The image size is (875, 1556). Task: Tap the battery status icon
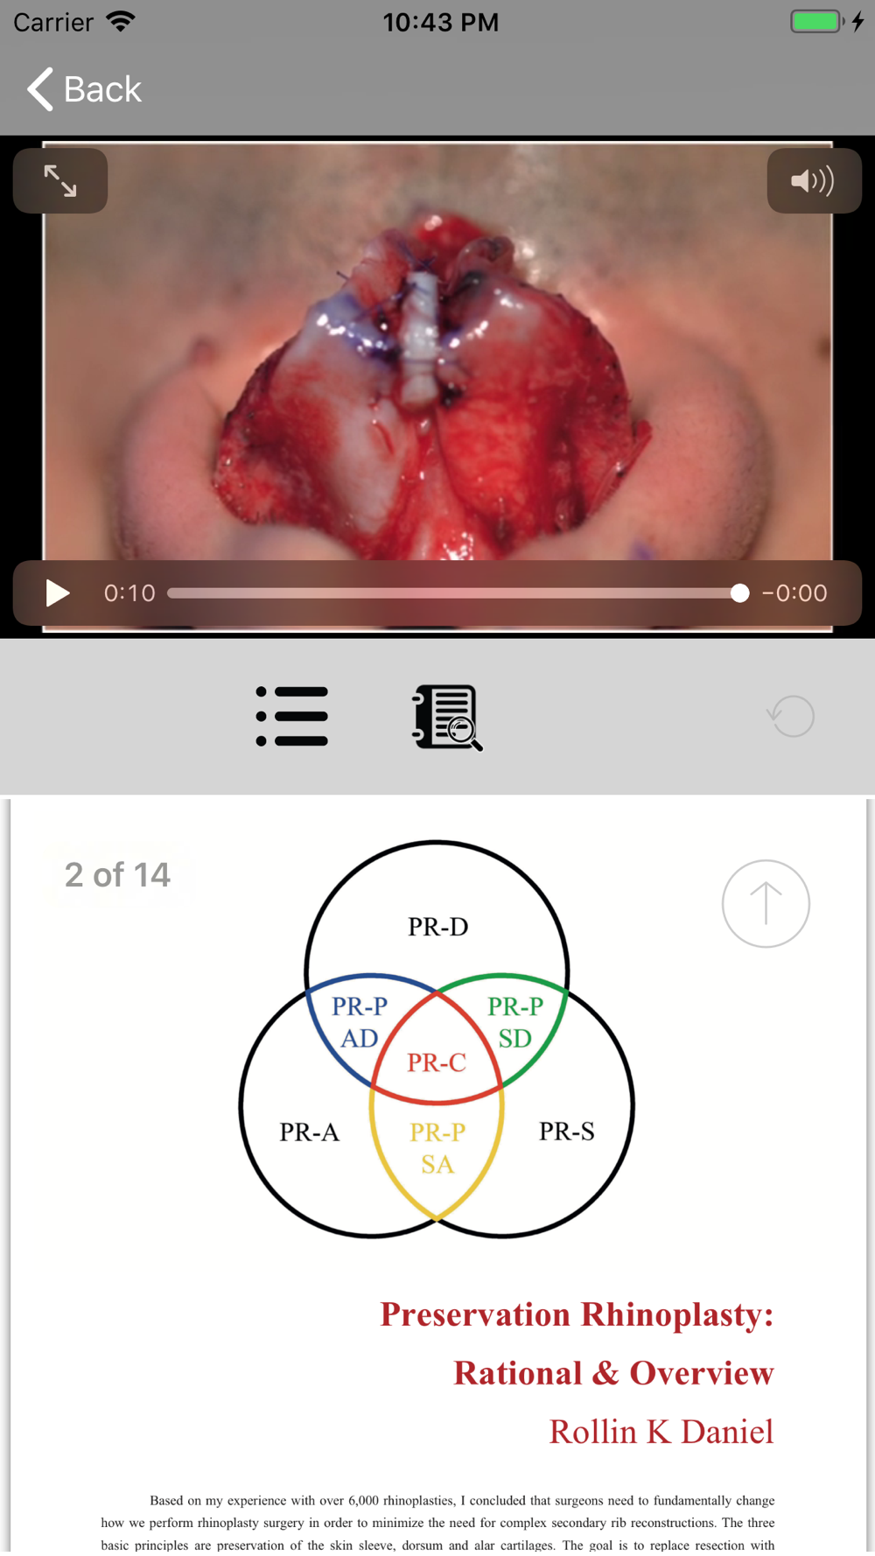coord(817,21)
